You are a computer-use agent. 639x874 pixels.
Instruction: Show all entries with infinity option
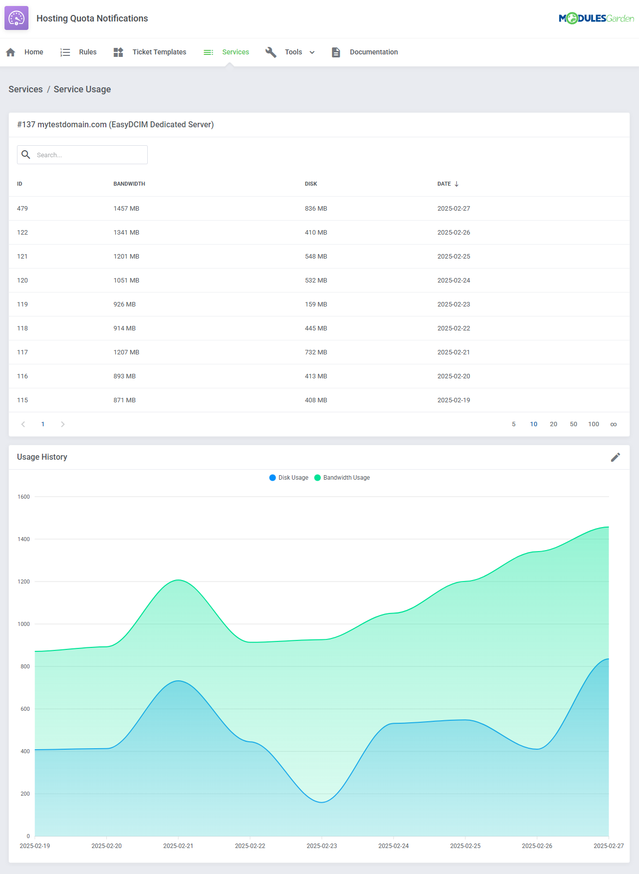point(614,424)
